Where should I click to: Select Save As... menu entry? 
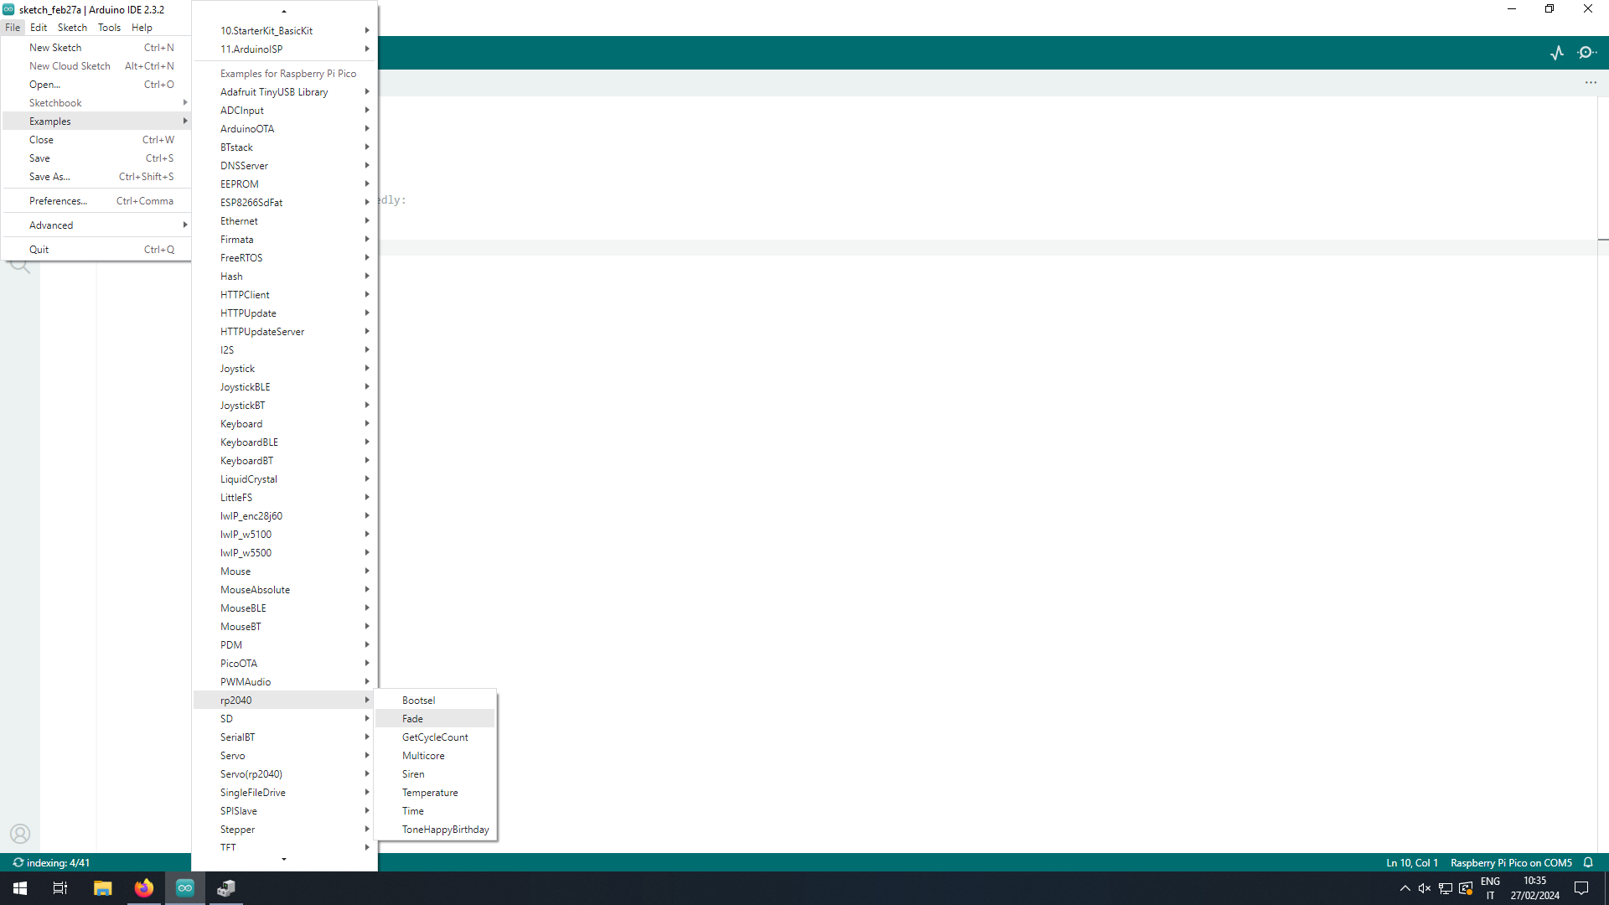coord(96,177)
